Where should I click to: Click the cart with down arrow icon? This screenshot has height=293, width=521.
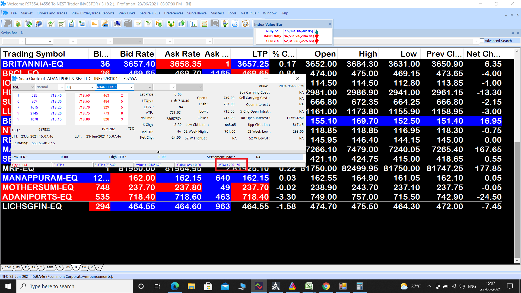coord(149,24)
